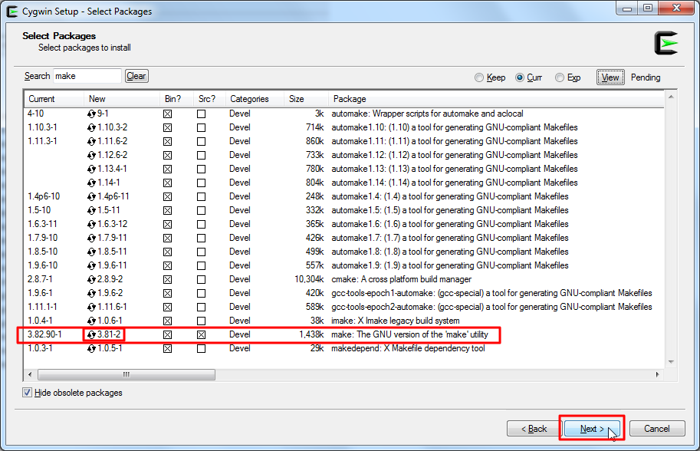Screen dimensions: 700x451
Task: Click the horizontal scrollbar thumb
Action: (127, 374)
